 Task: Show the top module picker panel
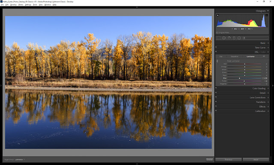(137, 7)
